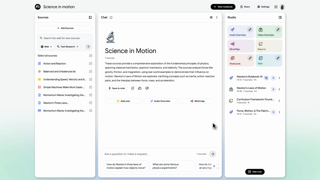Submit the chat question arrow button
The height and width of the screenshot is (180, 320).
click(x=213, y=154)
